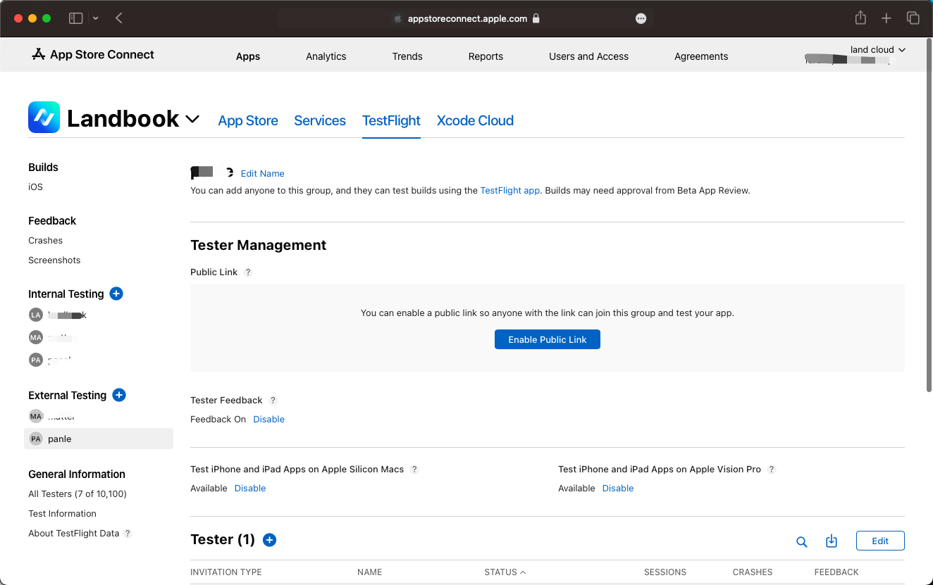This screenshot has height=585, width=933.
Task: Click the SESSIONS column header
Action: tap(665, 572)
